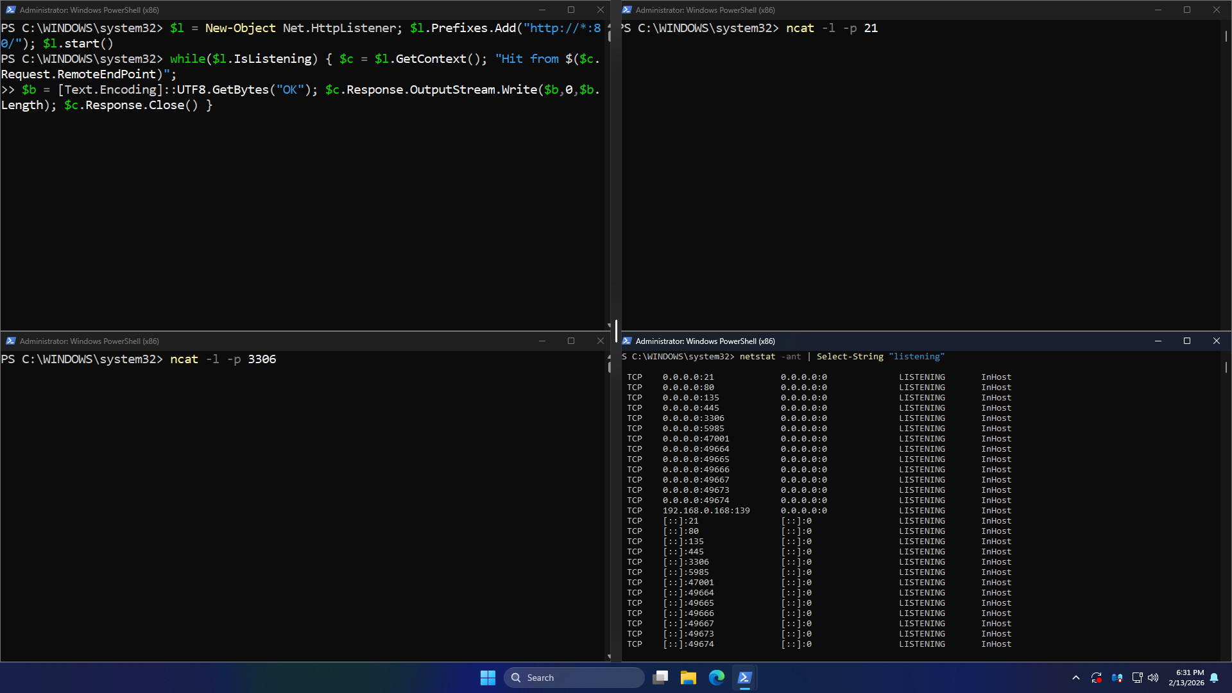Click PowerShell icon in netstat window title bar
Image resolution: width=1232 pixels, height=693 pixels.
627,341
